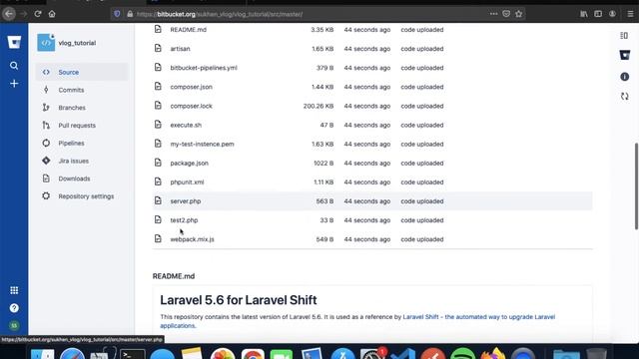
Task: Open Jira issues in the sidebar
Action: pos(73,161)
